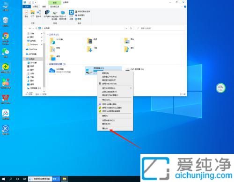The height and width of the screenshot is (182, 234).
Task: Switch to the View ribbon tab
Action: click(x=44, y=7)
